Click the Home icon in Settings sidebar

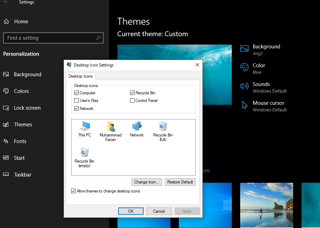(6, 21)
